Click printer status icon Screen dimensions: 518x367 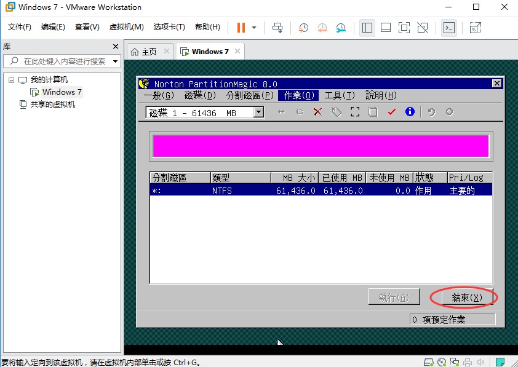coord(468,362)
